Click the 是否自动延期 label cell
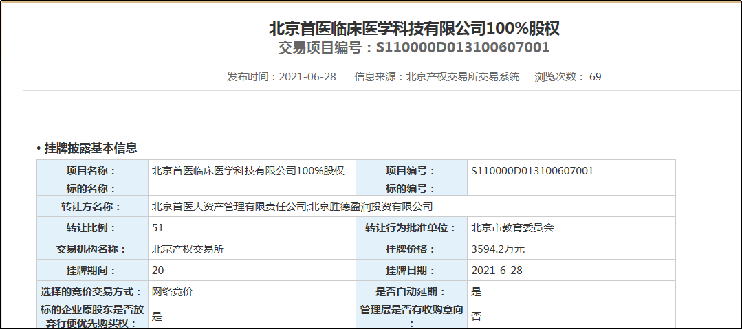742x329 pixels. coord(411,292)
